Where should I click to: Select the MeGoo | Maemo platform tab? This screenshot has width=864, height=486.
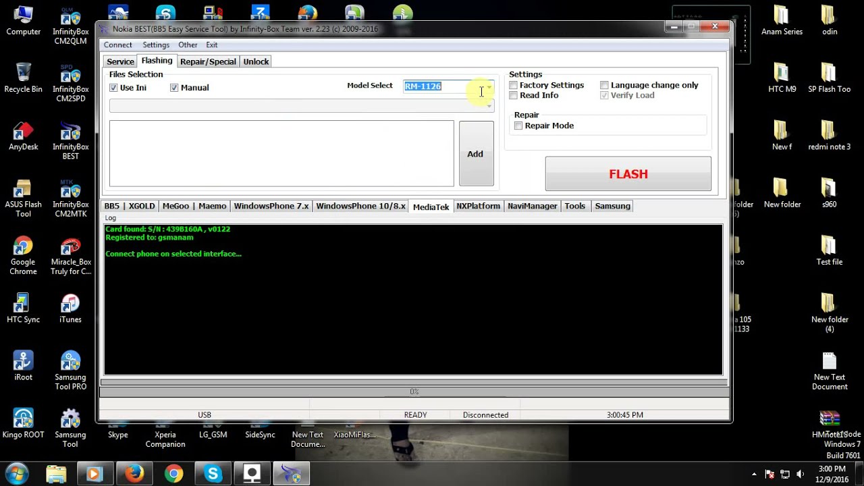coord(194,206)
